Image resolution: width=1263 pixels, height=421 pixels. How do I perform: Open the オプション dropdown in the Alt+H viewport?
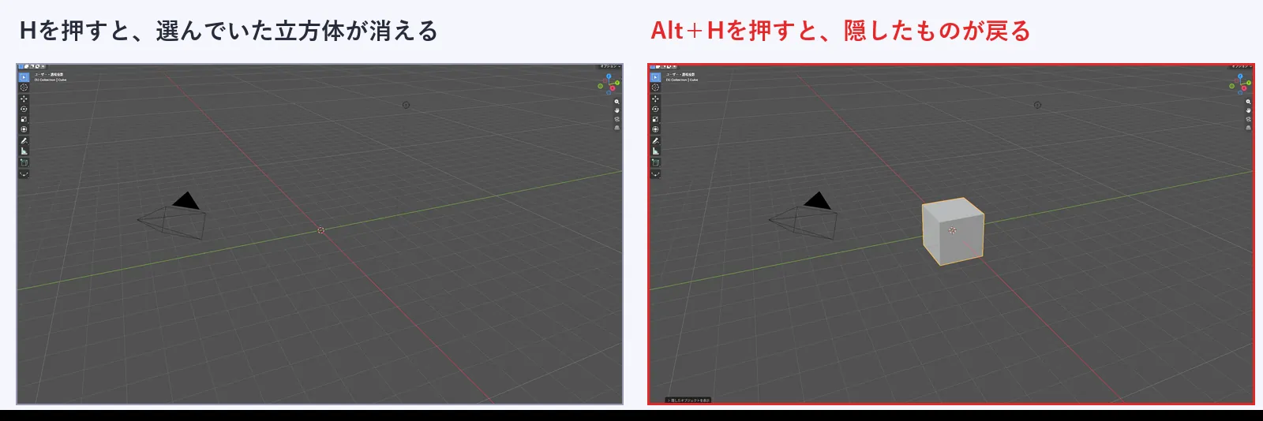click(1242, 66)
